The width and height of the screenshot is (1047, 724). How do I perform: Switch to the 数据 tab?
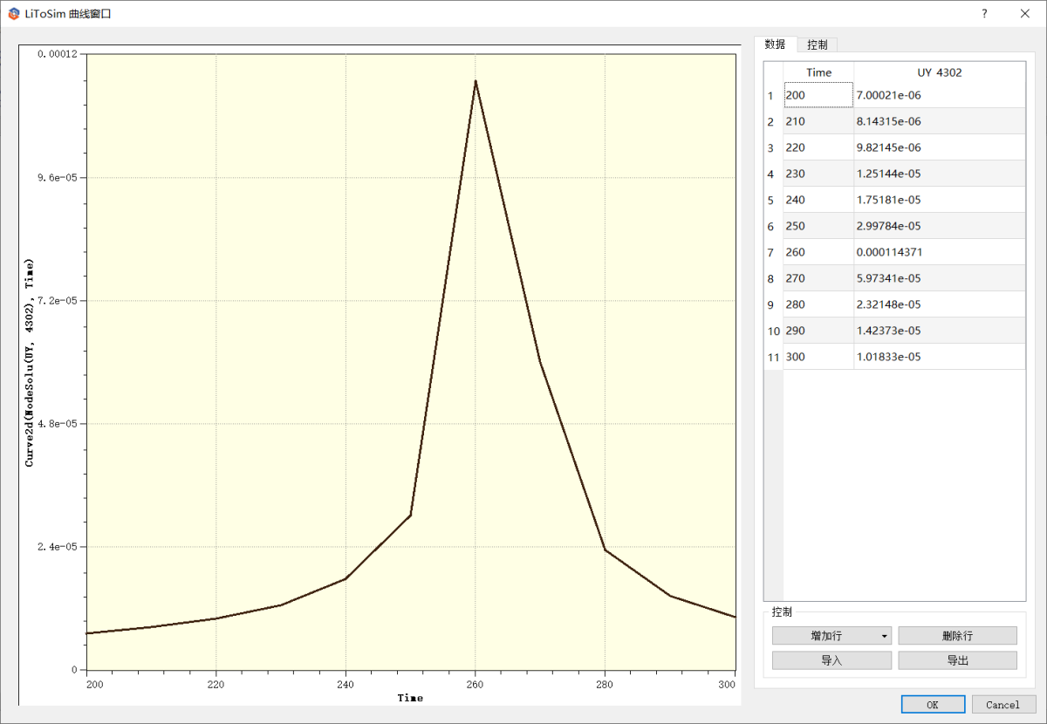coord(775,44)
